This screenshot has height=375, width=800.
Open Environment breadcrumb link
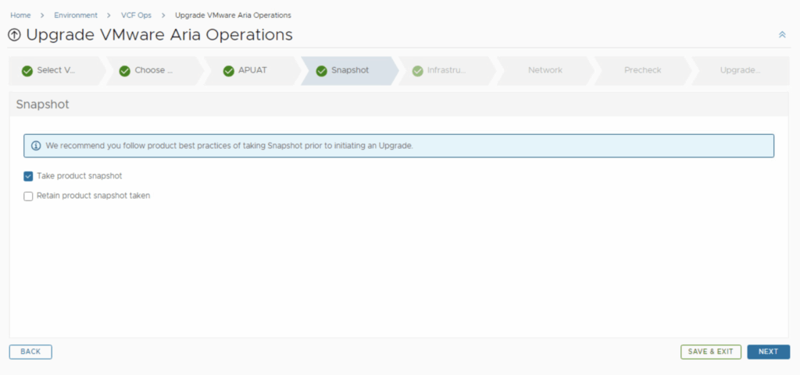pos(76,15)
